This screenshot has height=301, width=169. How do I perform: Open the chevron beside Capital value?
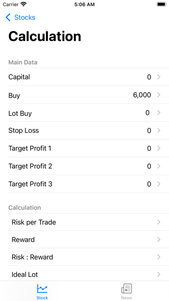[159, 77]
